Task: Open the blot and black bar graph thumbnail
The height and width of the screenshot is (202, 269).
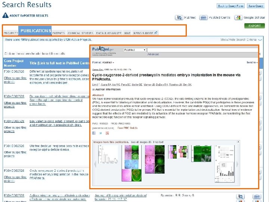Action: pos(225,164)
